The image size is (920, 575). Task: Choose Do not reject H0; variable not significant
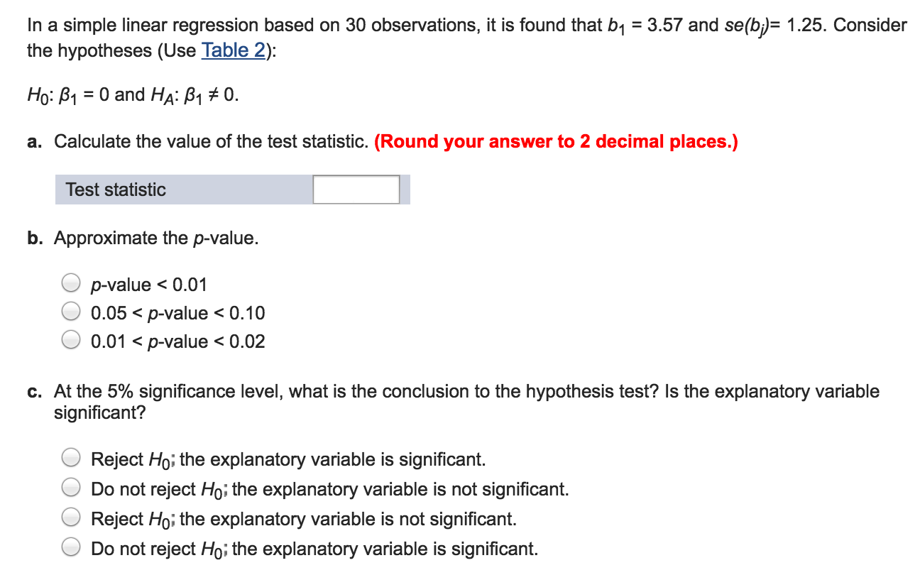tap(71, 487)
